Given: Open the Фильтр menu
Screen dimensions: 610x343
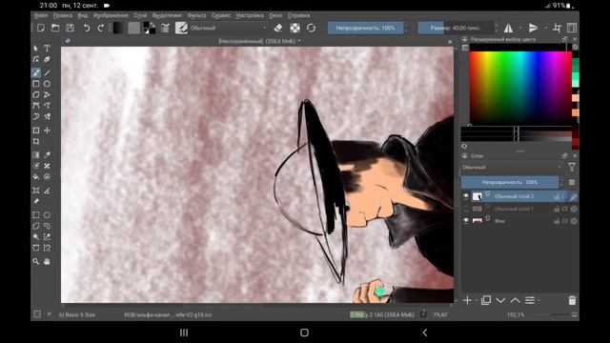Looking at the screenshot, I should [x=196, y=15].
